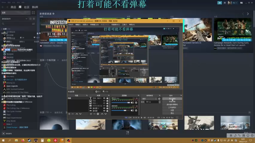Click 启动虚拟摄像机 button in OBS
This screenshot has width=255, height=143.
pyautogui.click(x=172, y=105)
